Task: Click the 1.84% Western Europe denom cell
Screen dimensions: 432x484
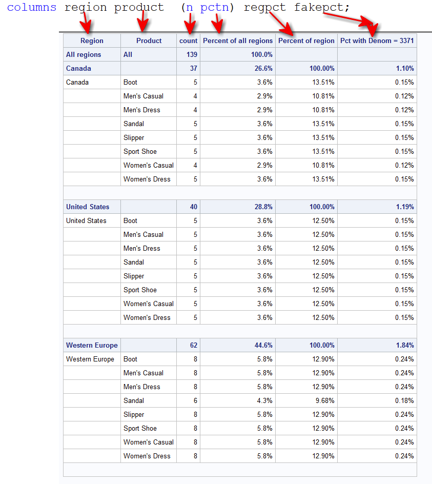Action: coord(377,345)
